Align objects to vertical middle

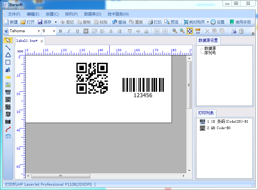pyautogui.click(x=138, y=31)
